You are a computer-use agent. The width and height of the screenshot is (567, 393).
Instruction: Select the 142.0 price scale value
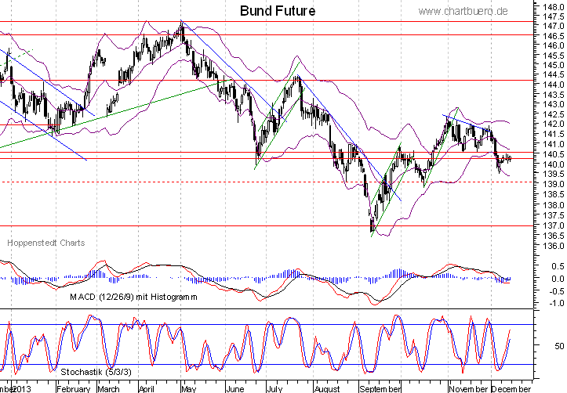click(554, 124)
